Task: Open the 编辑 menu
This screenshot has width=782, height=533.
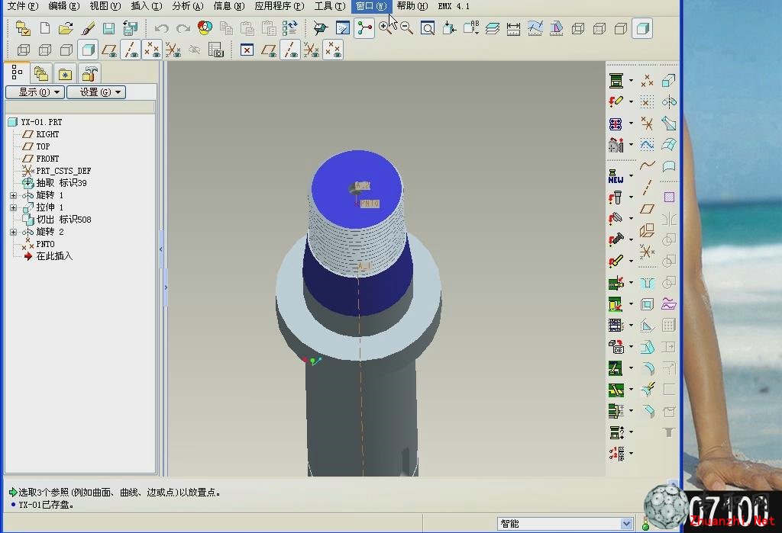Action: tap(64, 6)
